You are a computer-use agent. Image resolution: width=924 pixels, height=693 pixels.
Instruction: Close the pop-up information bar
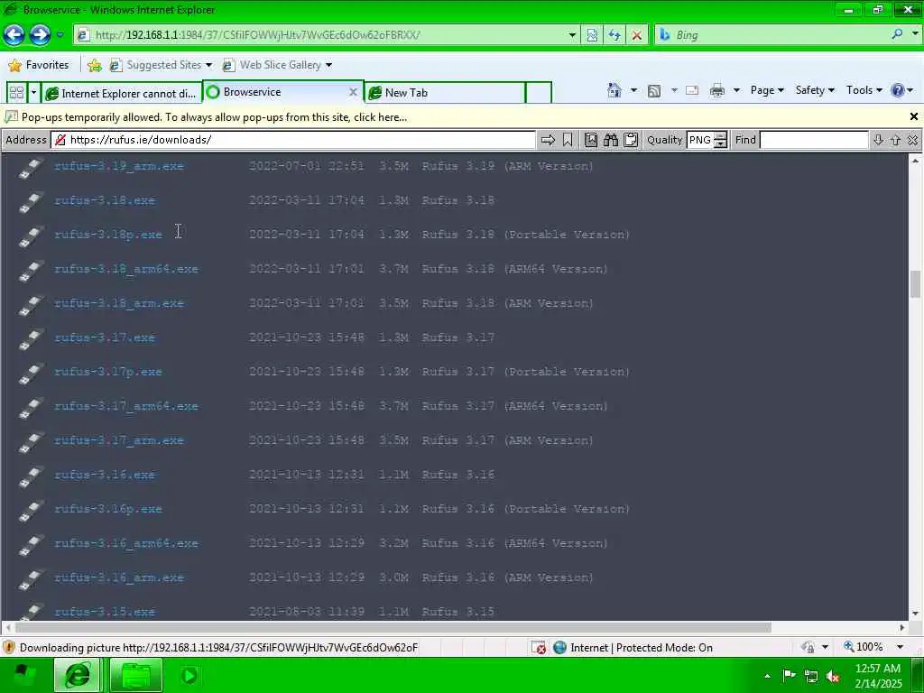(x=913, y=116)
